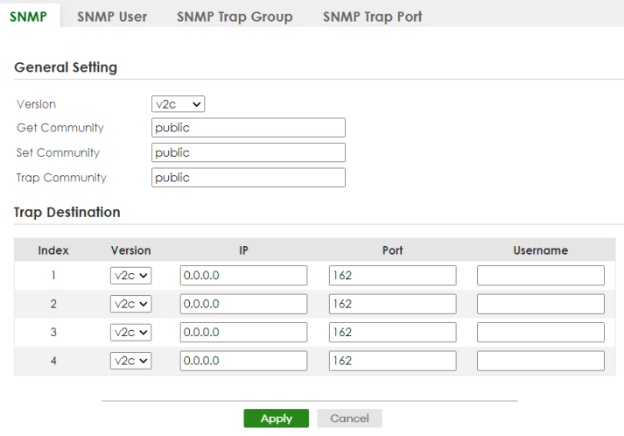Open Version dropdown for trap index 1

pyautogui.click(x=131, y=276)
